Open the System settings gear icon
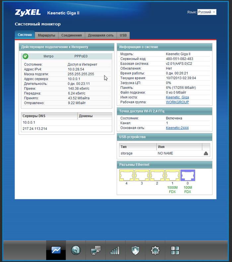 pyautogui.click(x=155, y=250)
